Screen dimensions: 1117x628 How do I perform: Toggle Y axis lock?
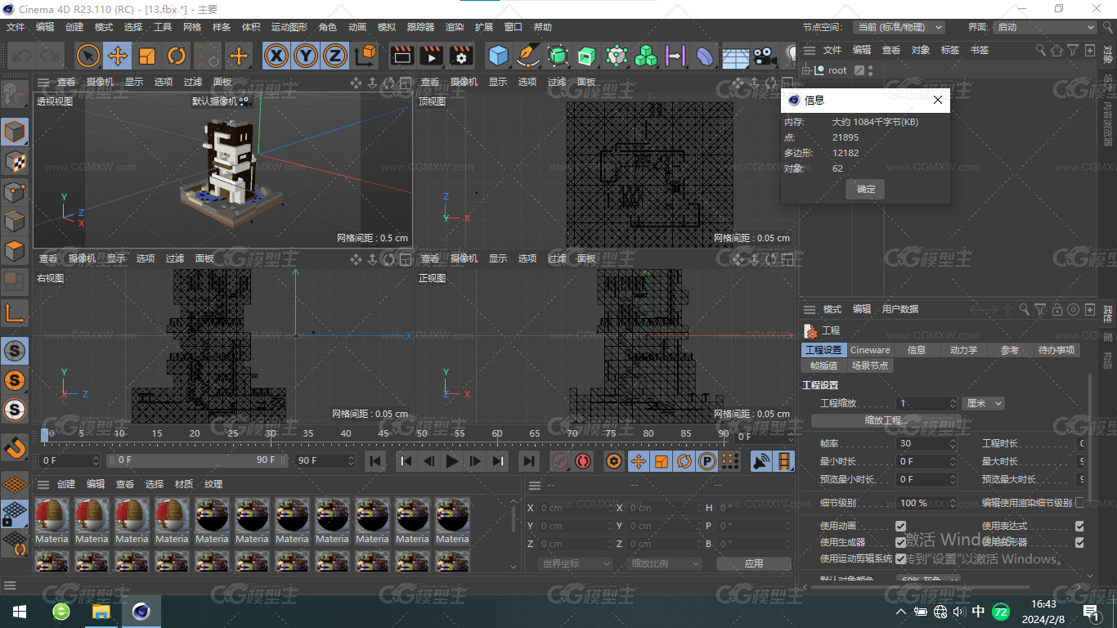[x=306, y=56]
